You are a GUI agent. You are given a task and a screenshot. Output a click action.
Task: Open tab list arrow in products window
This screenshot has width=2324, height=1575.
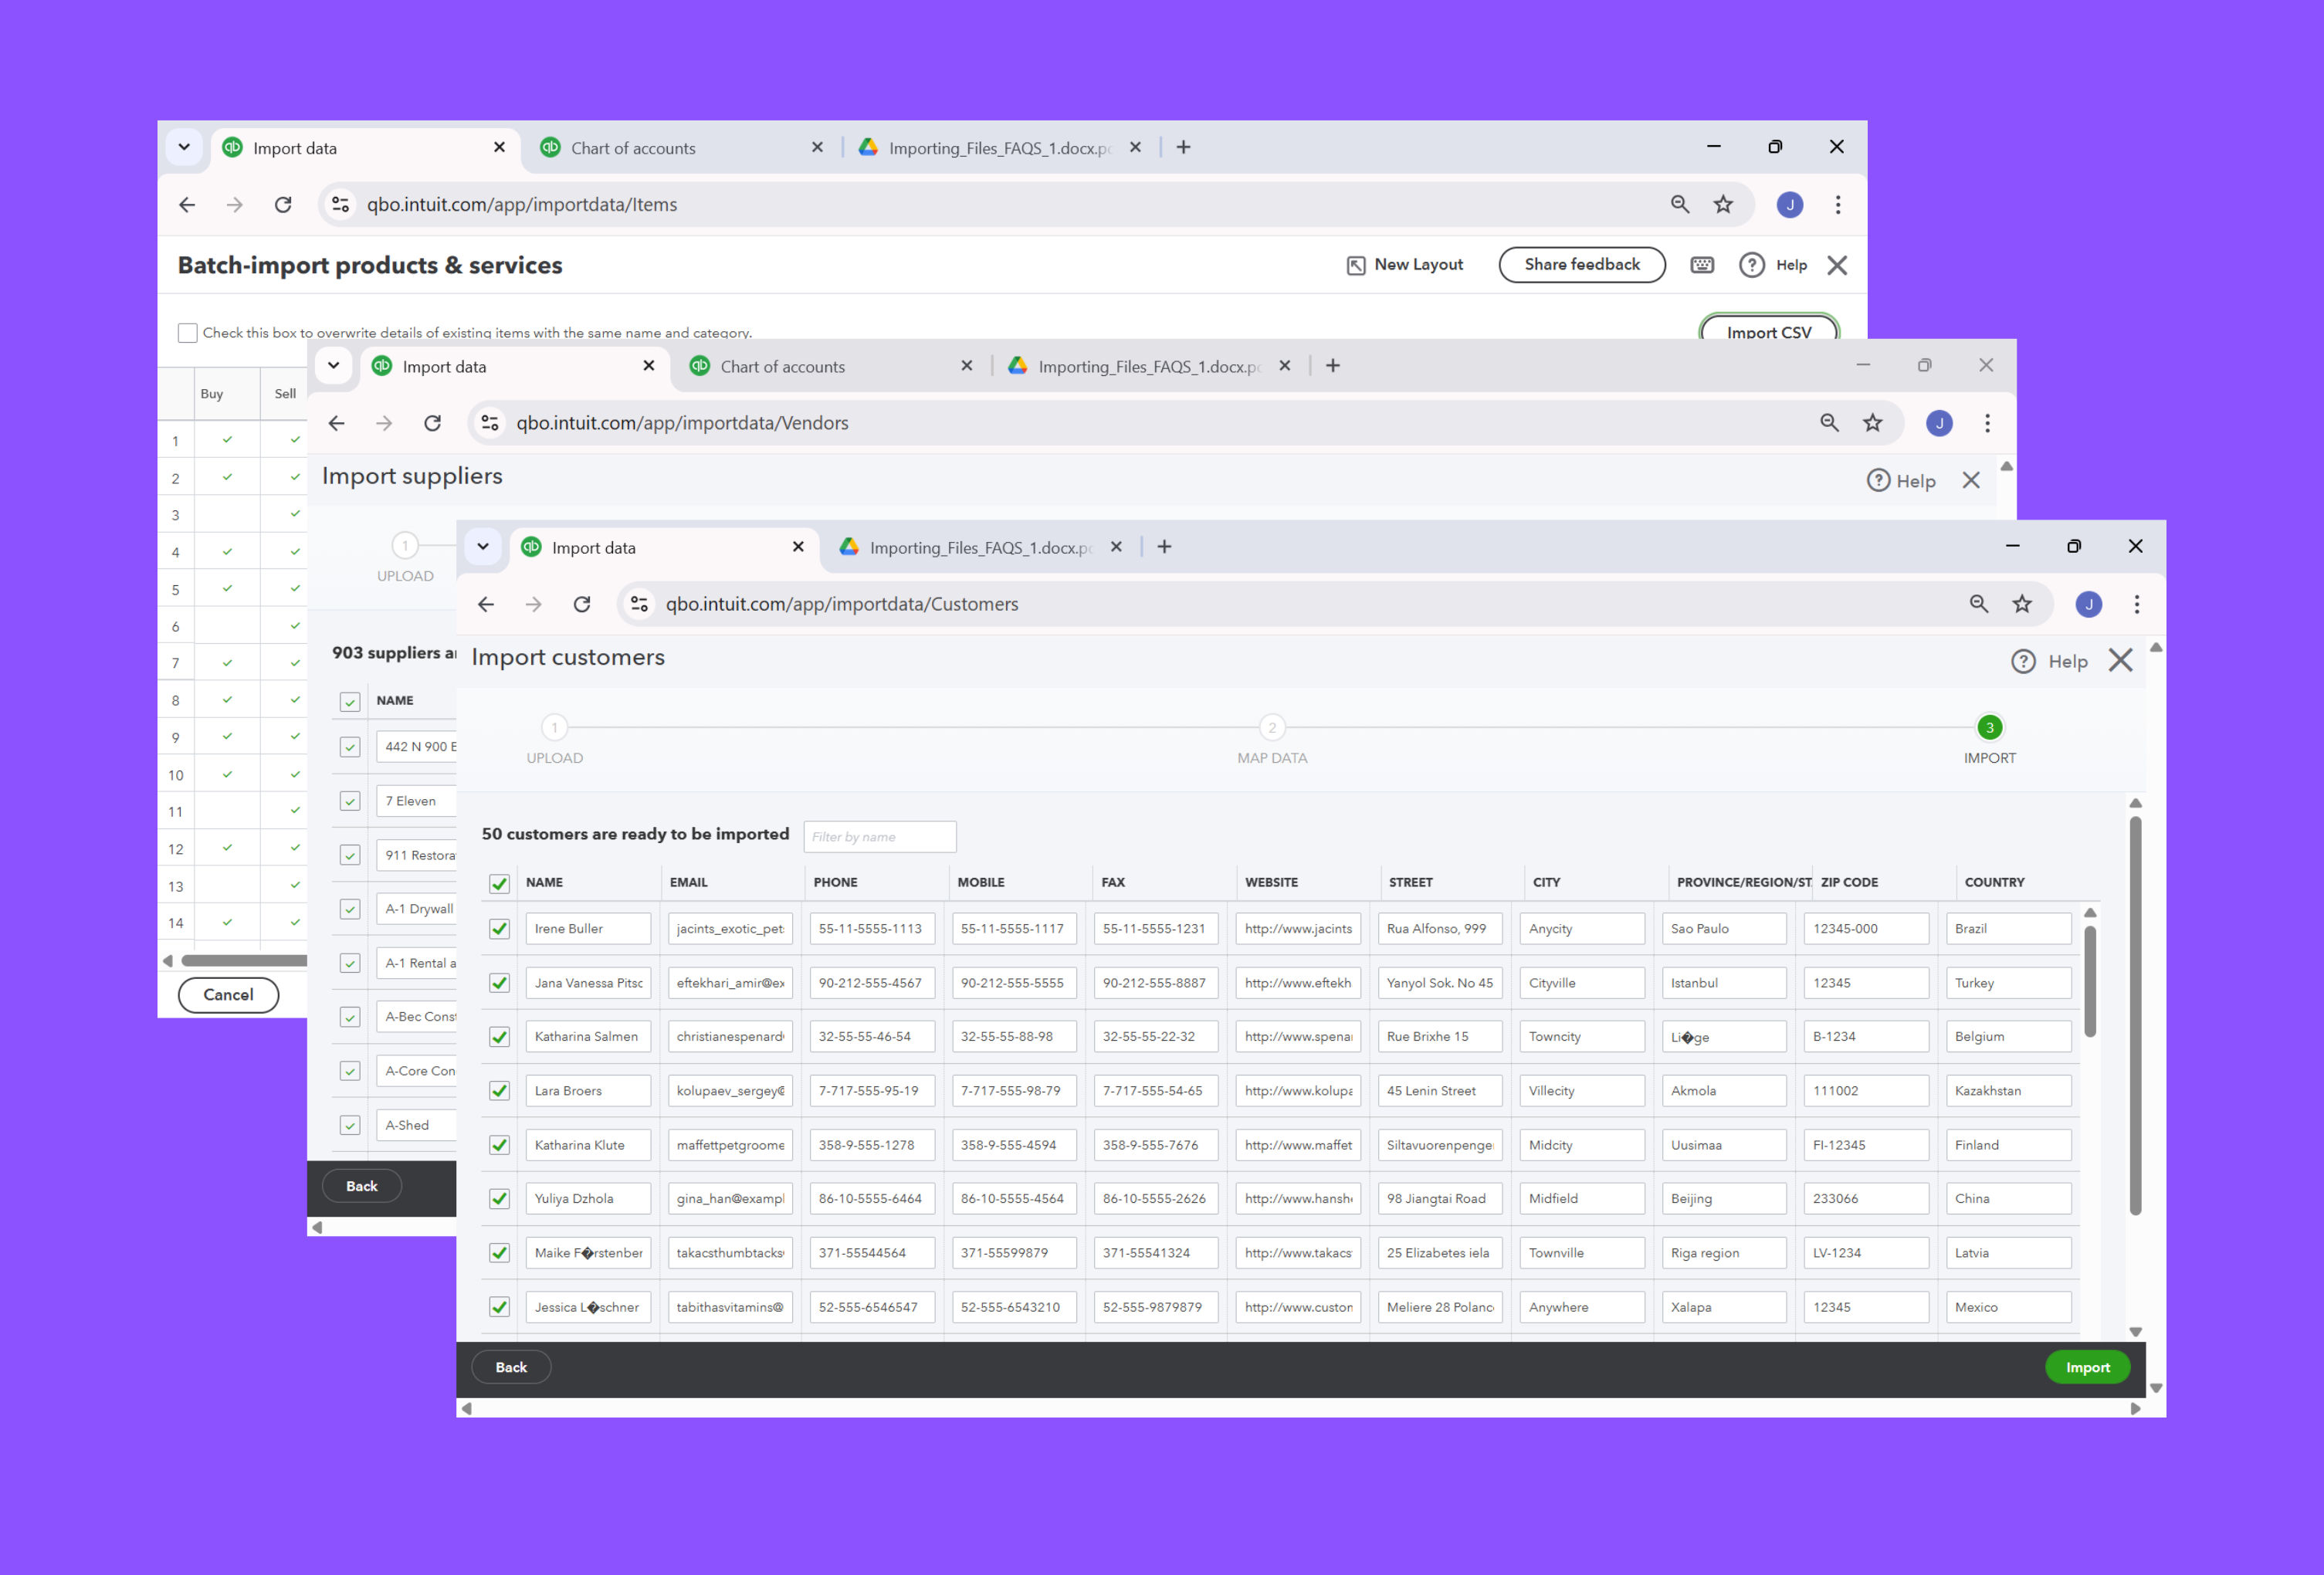pos(184,147)
